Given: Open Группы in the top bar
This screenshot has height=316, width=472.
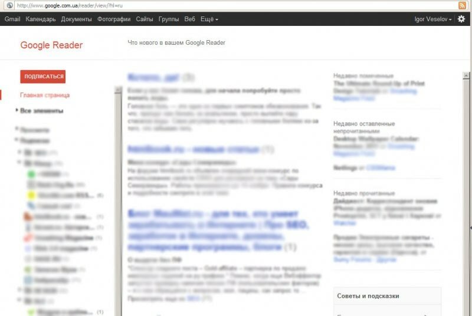Looking at the screenshot, I should [169, 19].
